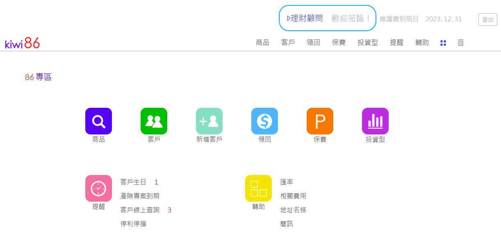The height and width of the screenshot is (241, 501).
Task: Open the blue 領回 dollar icon
Action: point(264,121)
